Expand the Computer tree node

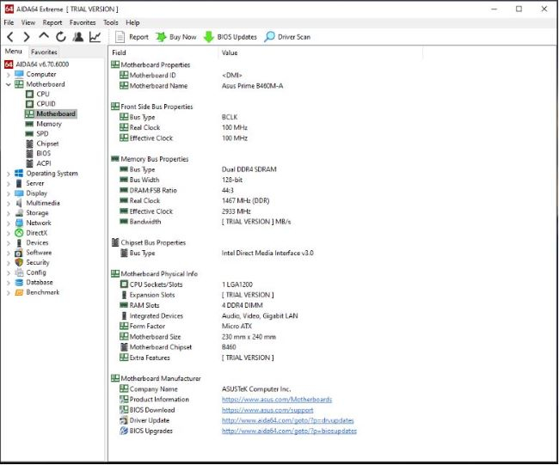pos(9,75)
